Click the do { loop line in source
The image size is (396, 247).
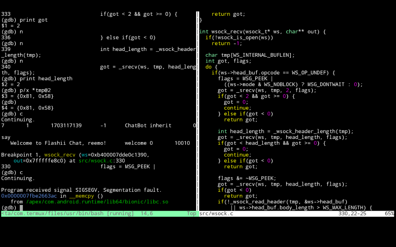(212, 67)
